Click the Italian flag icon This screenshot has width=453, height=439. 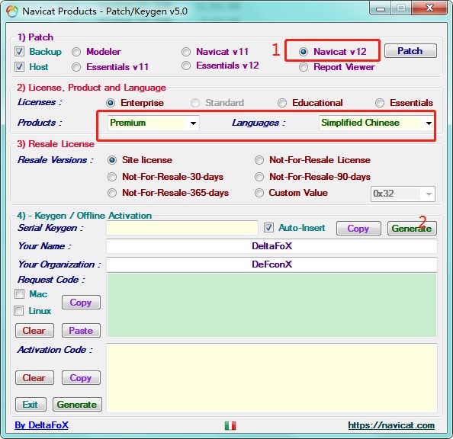pyautogui.click(x=230, y=425)
